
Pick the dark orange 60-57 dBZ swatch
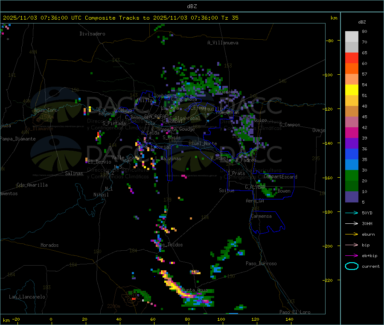[352, 69]
